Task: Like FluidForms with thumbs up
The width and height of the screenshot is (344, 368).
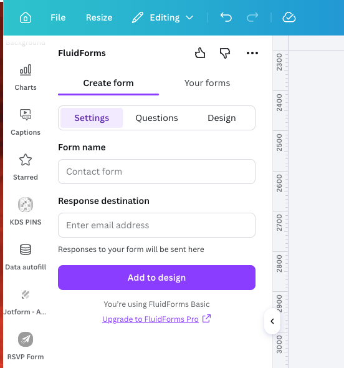Action: (200, 53)
